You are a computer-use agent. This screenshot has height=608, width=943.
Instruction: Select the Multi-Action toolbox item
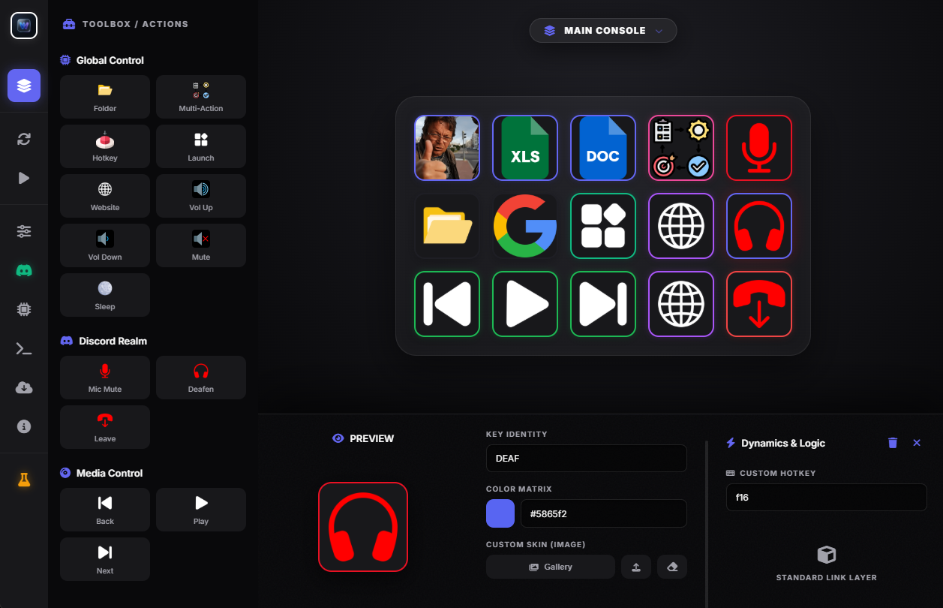pos(201,97)
